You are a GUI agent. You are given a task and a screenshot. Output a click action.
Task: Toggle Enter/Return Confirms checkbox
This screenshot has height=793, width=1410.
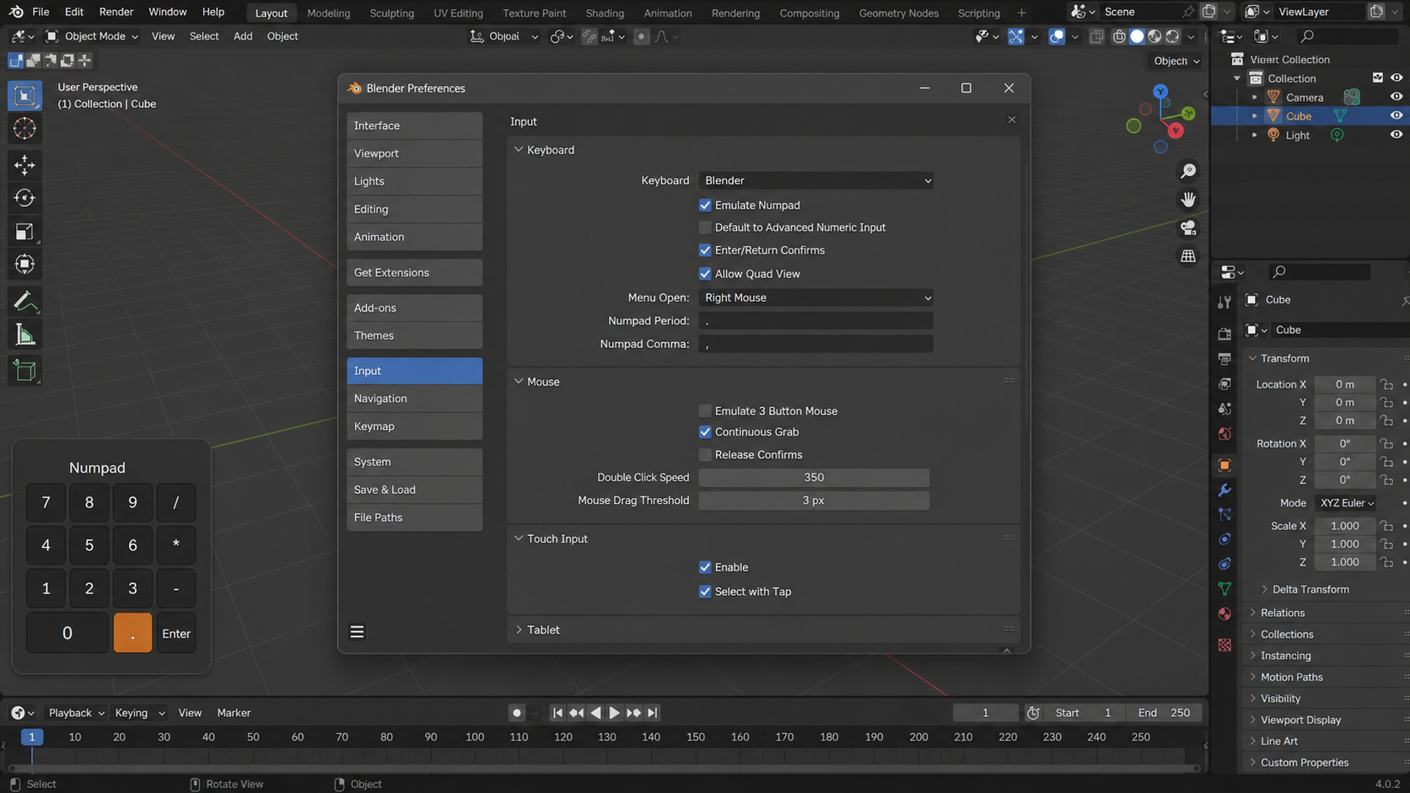point(705,250)
